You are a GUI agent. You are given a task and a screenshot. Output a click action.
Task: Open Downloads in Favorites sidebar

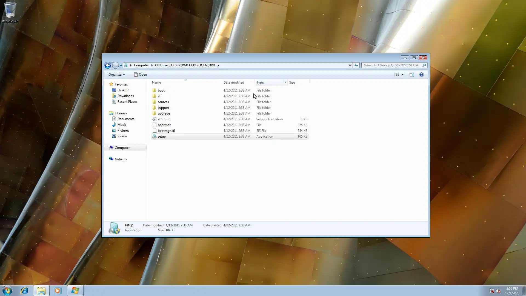(125, 96)
